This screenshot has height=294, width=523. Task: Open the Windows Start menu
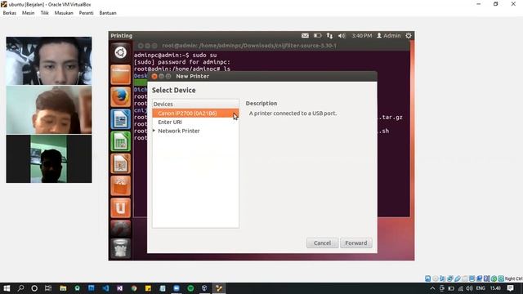tap(7, 288)
